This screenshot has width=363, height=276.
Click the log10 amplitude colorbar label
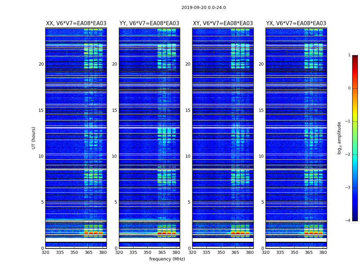tap(339, 138)
